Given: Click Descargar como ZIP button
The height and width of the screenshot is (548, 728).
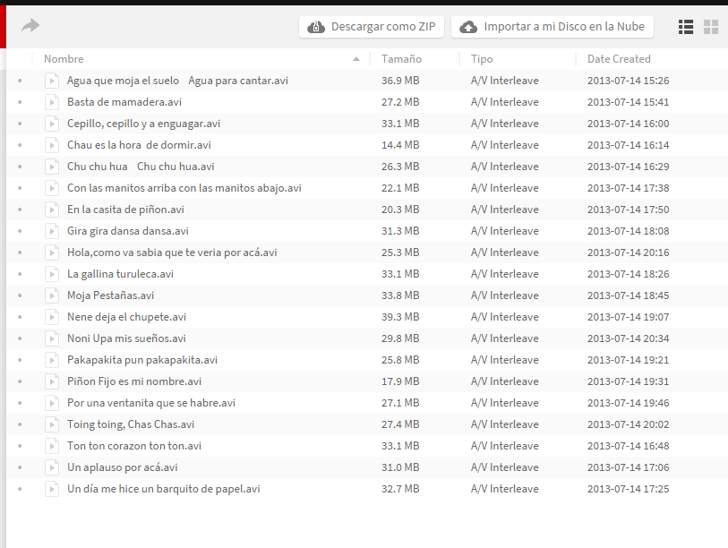Looking at the screenshot, I should coord(372,27).
